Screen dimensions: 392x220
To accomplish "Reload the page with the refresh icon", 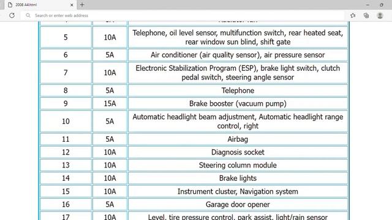I will 12,15.
